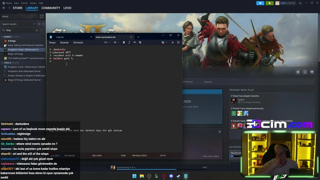320x180 pixels.
Task: Open Notepad Görünüm menu
Action: [x=78, y=42]
